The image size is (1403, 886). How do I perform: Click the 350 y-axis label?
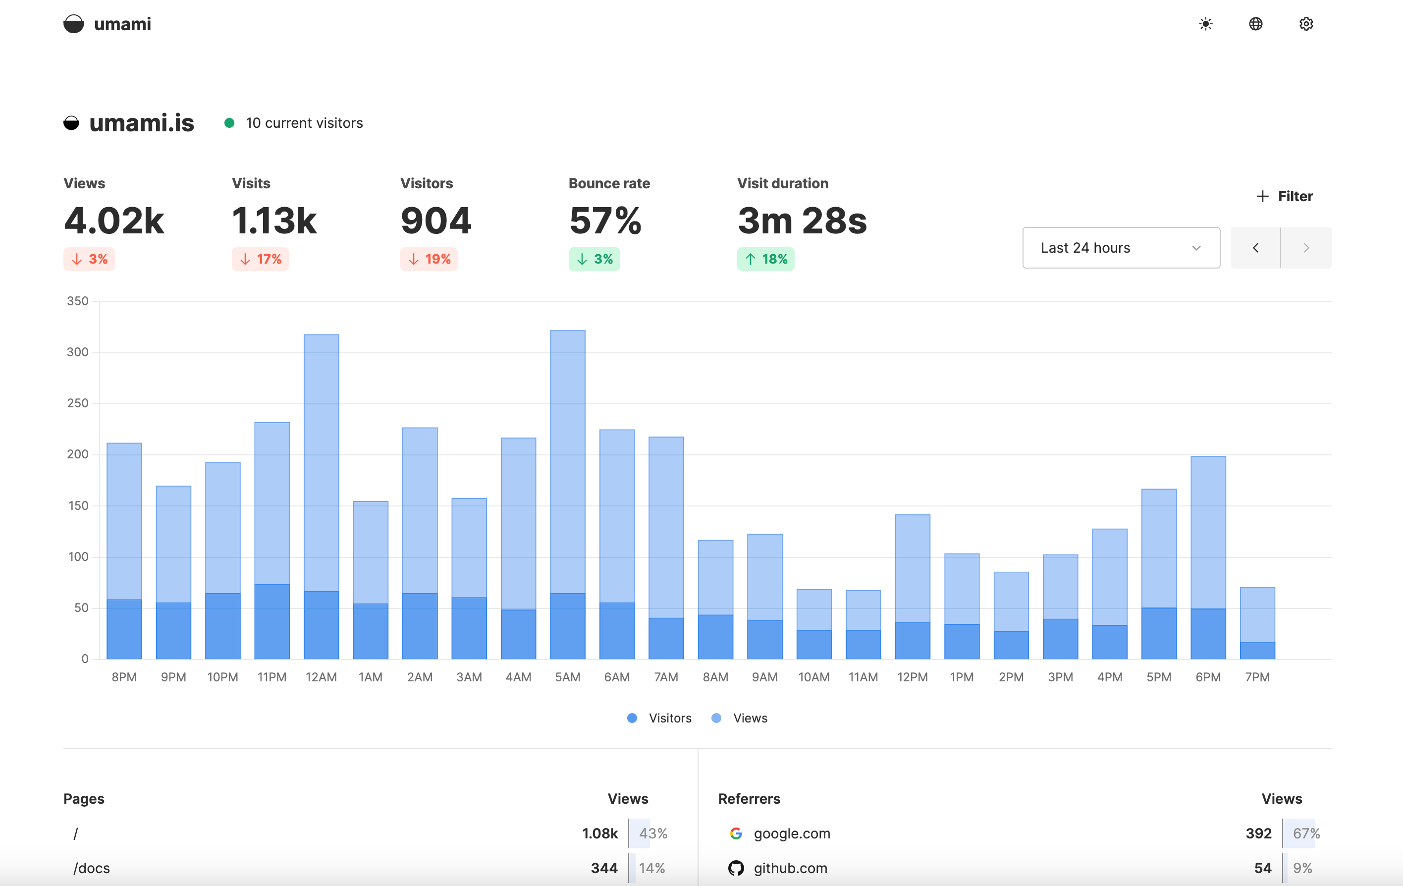coord(77,301)
